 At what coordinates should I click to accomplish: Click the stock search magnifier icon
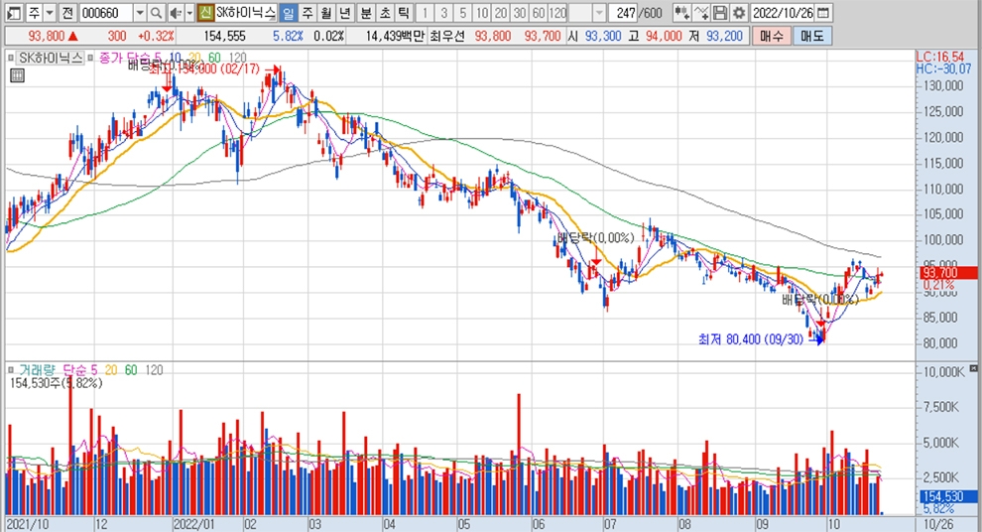click(157, 13)
